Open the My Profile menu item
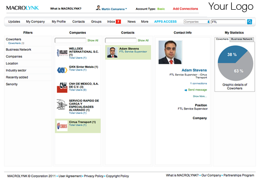Screen dimensions: 261x182 pyautogui.click(x=59, y=22)
